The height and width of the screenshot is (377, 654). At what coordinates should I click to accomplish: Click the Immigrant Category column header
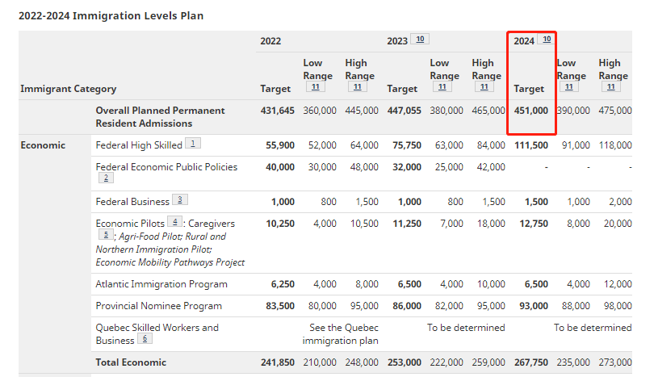[68, 89]
